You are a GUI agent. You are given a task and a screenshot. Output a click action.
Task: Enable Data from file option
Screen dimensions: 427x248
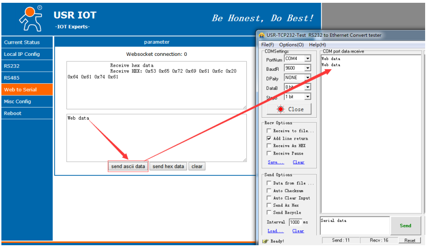pos(269,183)
